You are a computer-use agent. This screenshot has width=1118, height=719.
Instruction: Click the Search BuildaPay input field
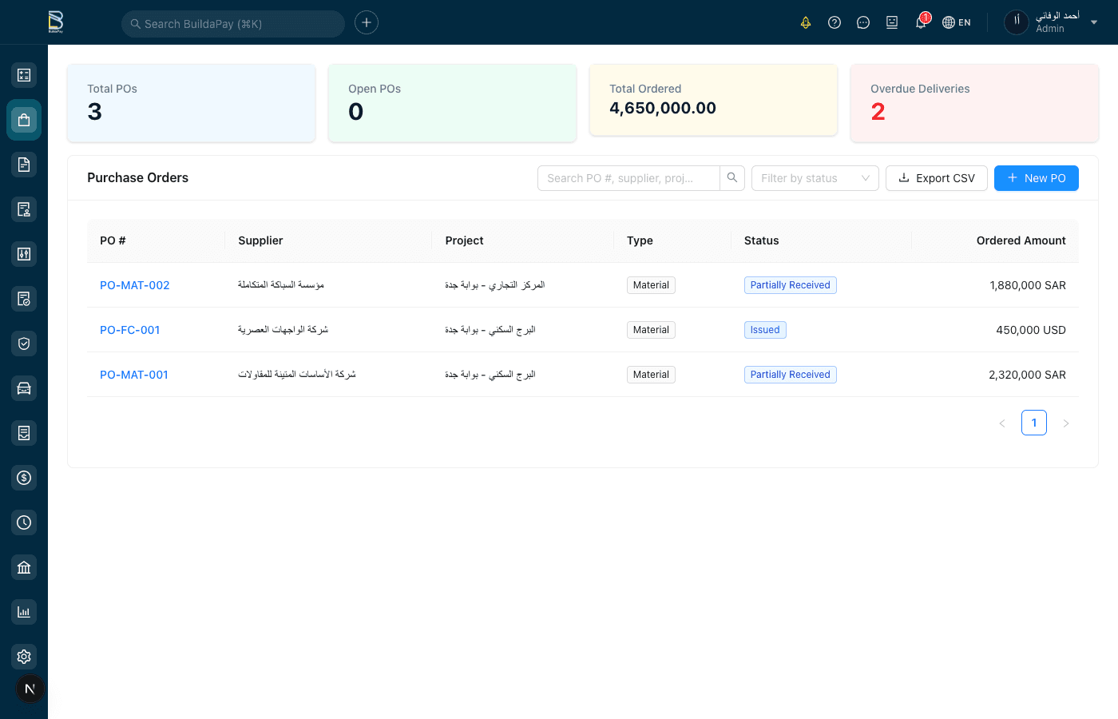pyautogui.click(x=232, y=23)
